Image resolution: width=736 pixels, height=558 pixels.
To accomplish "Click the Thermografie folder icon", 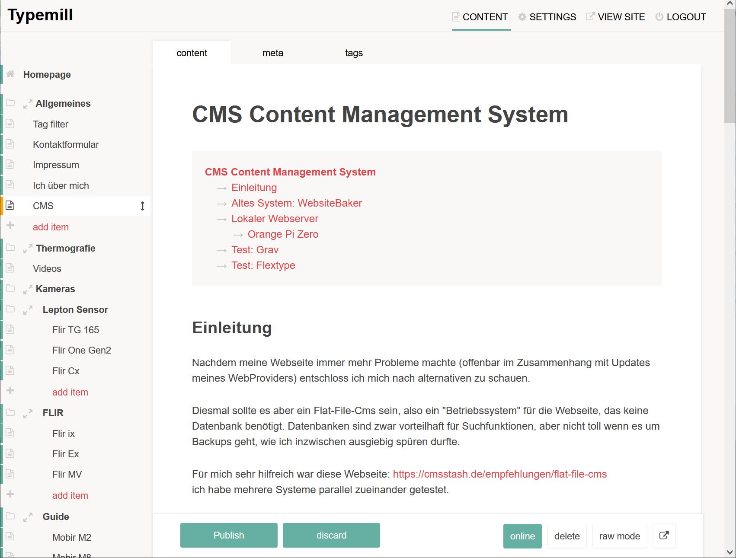I will pos(10,248).
